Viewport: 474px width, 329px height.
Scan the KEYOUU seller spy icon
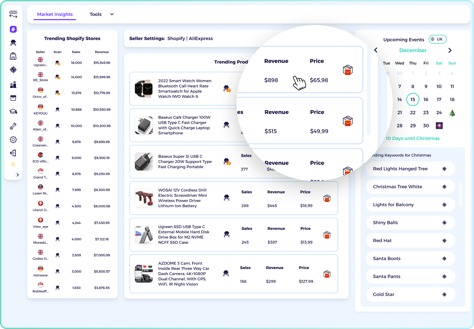pyautogui.click(x=58, y=109)
